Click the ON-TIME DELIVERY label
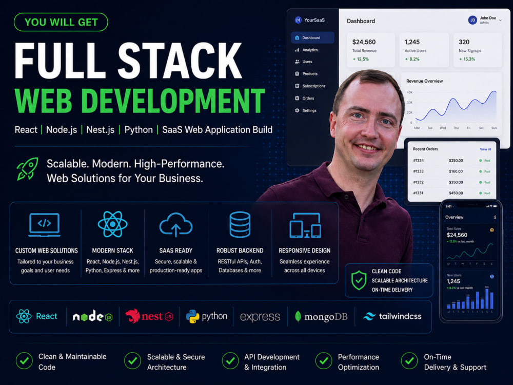 pyautogui.click(x=392, y=290)
